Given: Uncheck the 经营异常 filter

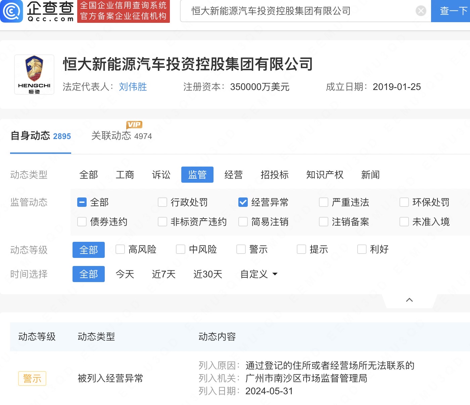Looking at the screenshot, I should tap(243, 202).
